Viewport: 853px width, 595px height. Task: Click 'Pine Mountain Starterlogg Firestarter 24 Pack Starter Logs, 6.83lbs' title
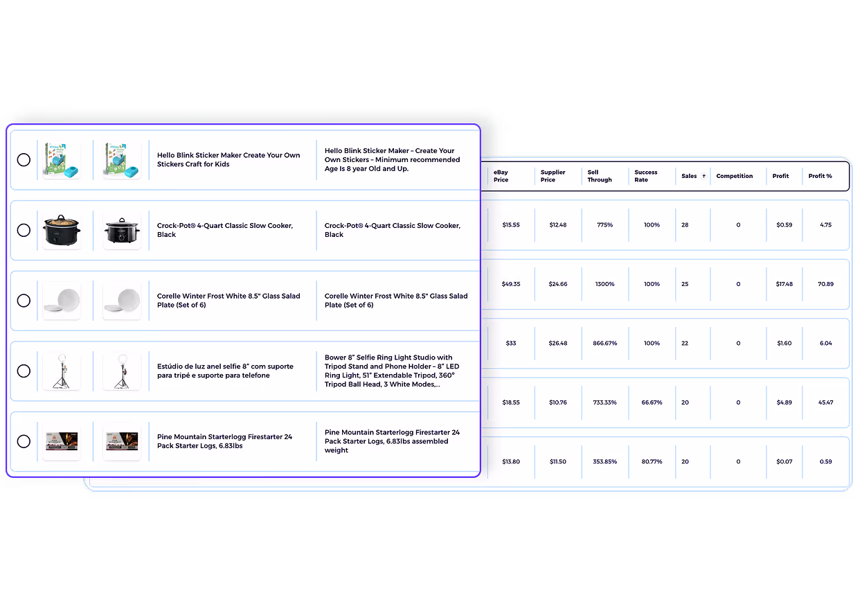coord(224,441)
